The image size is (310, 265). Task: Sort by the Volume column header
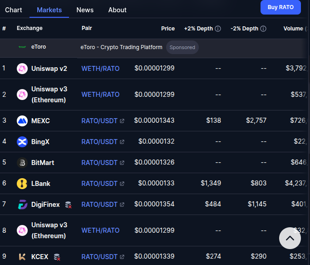(293, 29)
